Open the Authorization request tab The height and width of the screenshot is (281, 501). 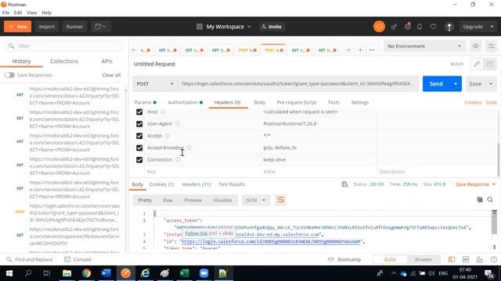click(x=185, y=102)
